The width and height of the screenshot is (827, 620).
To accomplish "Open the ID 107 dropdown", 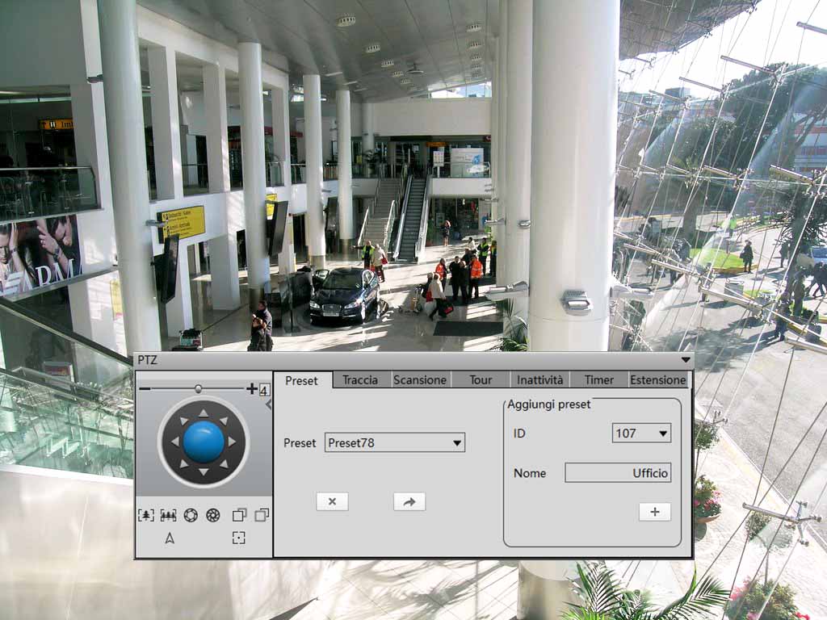I will pyautogui.click(x=662, y=434).
